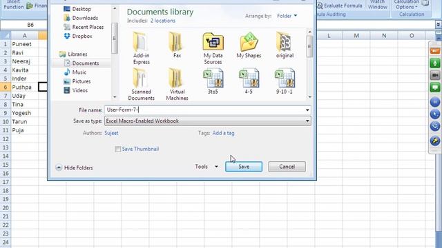
Task: Click the green microphone recorder icon
Action: 435,63
